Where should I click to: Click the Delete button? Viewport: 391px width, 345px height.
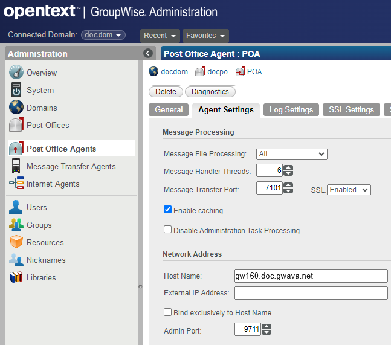coord(166,92)
